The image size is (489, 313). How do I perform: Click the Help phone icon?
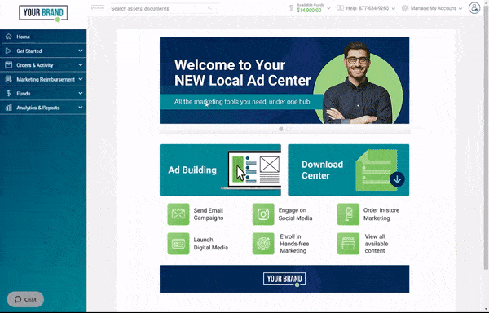tap(340, 8)
